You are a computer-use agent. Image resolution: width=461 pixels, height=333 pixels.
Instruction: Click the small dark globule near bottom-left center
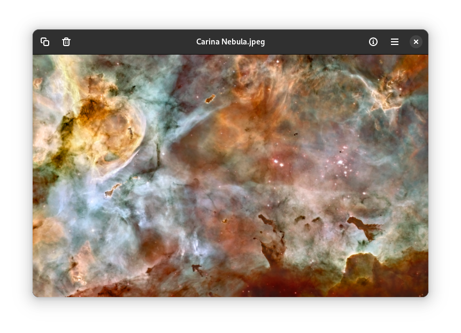[x=197, y=269]
